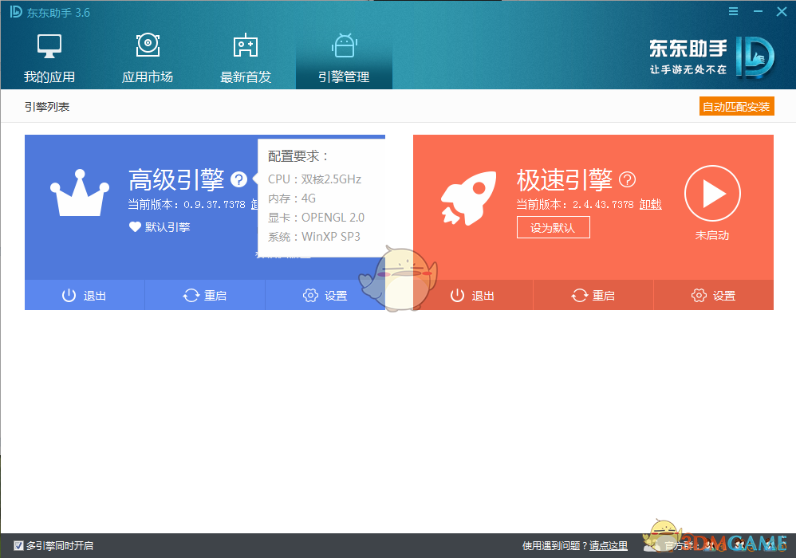The image size is (796, 558).
Task: Exit the 极速引擎 via 退出
Action: click(x=473, y=295)
